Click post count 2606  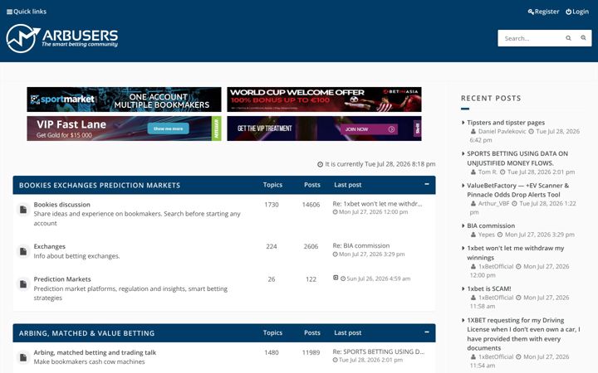(x=311, y=247)
